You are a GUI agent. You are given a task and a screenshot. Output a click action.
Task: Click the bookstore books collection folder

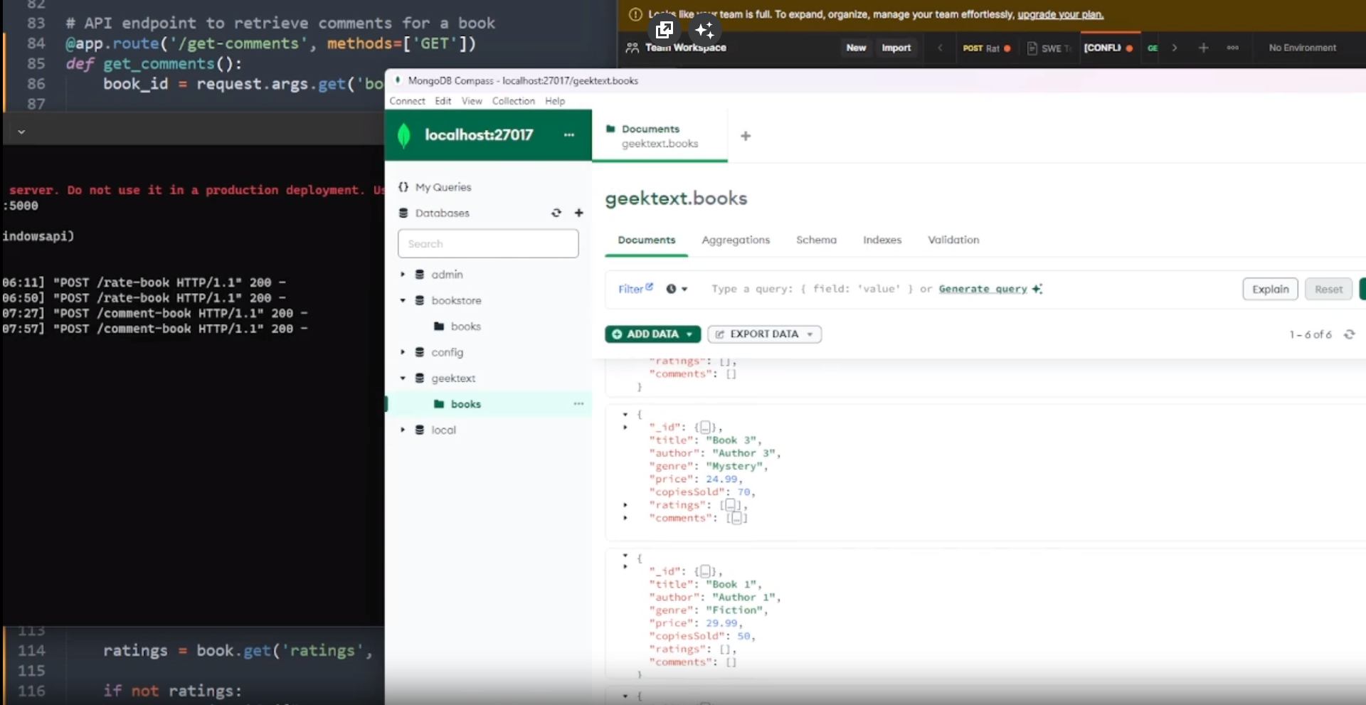pos(465,327)
